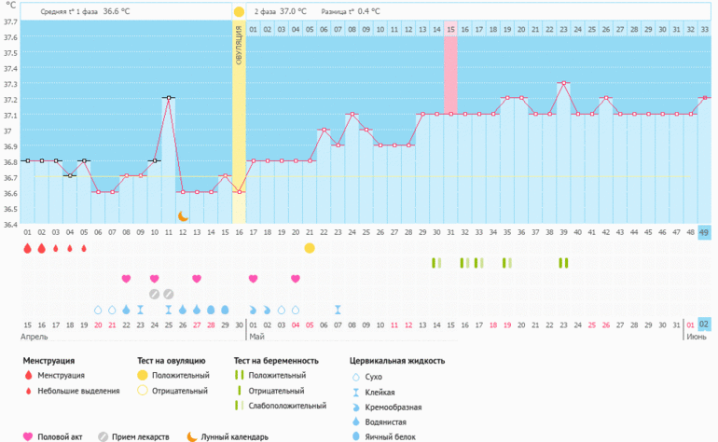The width and height of the screenshot is (718, 442).
Task: Click the Слабоположительный pregnancy test legend swatch
Action: 240,406
